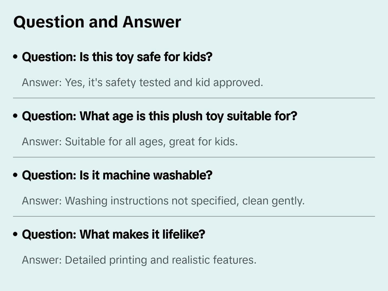Click the bullet next to the machine washable question
Screen dimensions: 388x291
(x=15, y=175)
